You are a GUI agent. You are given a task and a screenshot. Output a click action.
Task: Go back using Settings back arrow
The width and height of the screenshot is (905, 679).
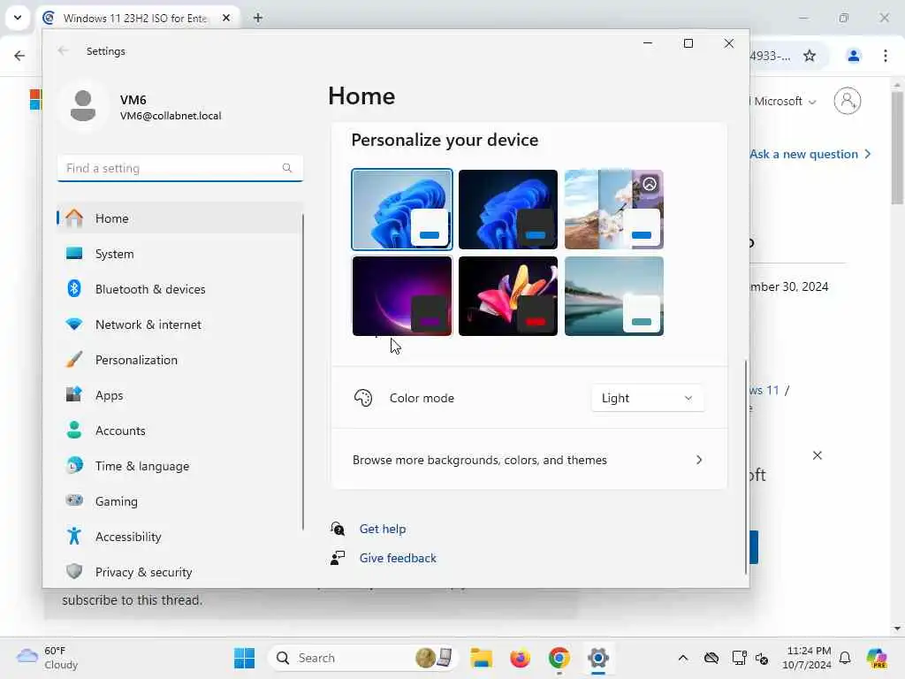63,50
